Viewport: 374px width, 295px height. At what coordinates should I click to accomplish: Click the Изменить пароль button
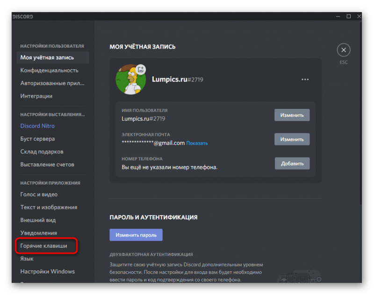click(x=136, y=235)
